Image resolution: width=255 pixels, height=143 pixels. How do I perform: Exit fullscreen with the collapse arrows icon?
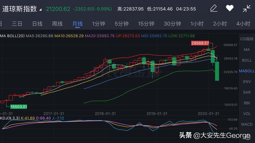247,8
